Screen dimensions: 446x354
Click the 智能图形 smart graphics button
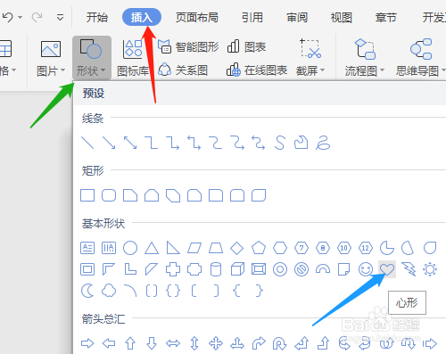(188, 46)
